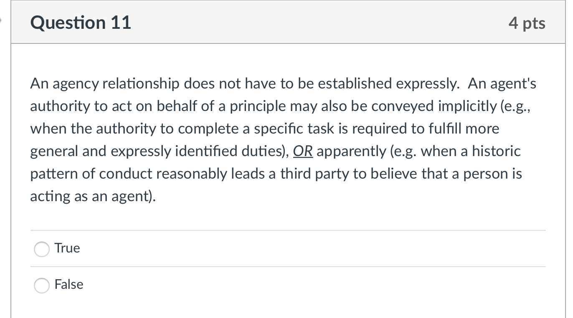573x318 pixels.
Task: Click the True answer label
Action: coord(67,248)
